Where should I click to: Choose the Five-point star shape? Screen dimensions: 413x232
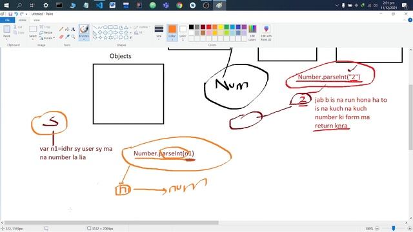point(105,37)
